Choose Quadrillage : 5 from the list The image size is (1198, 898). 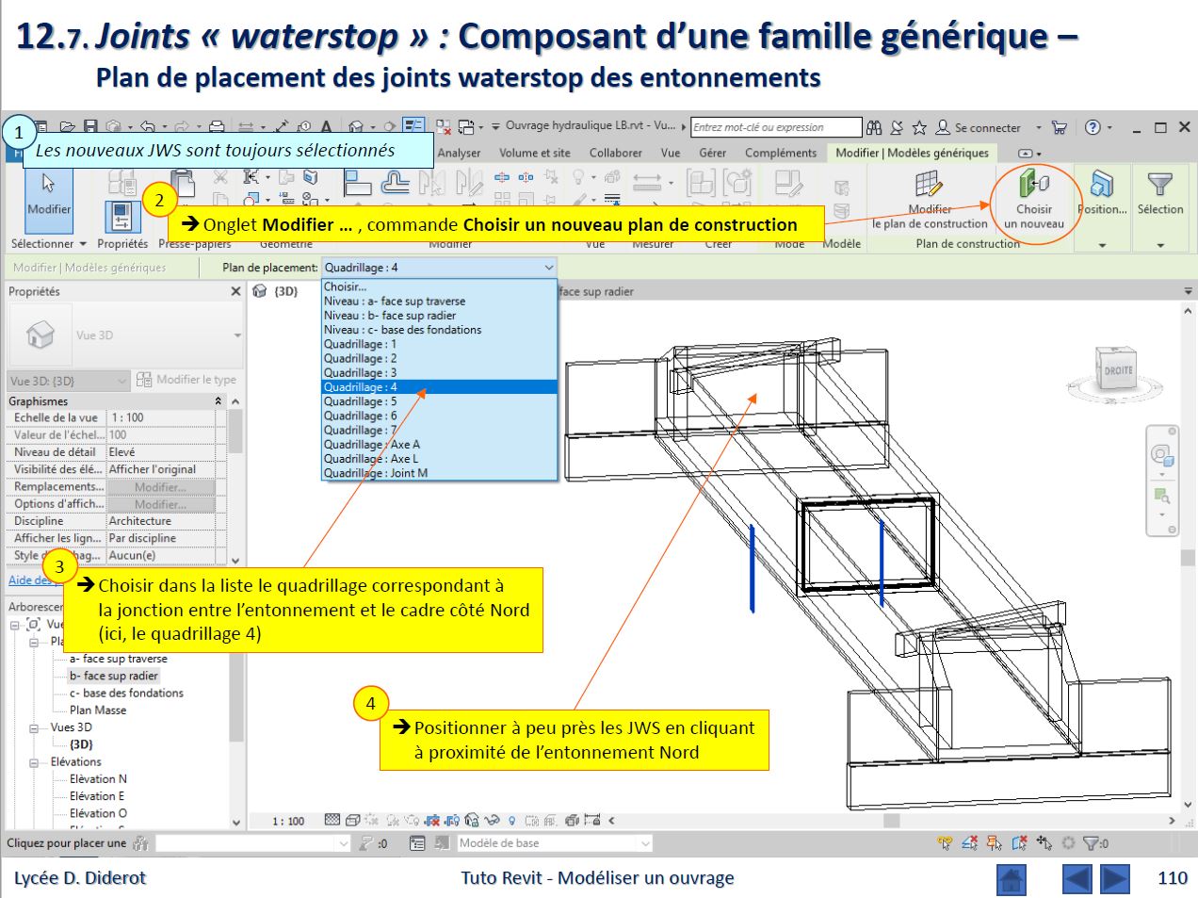tap(361, 401)
